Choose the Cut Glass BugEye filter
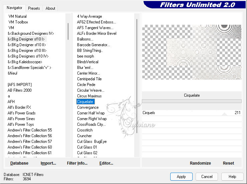This screenshot has height=184, width=247. point(92,142)
